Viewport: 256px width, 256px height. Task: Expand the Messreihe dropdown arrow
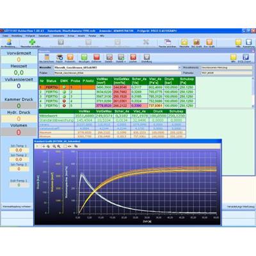(179, 68)
